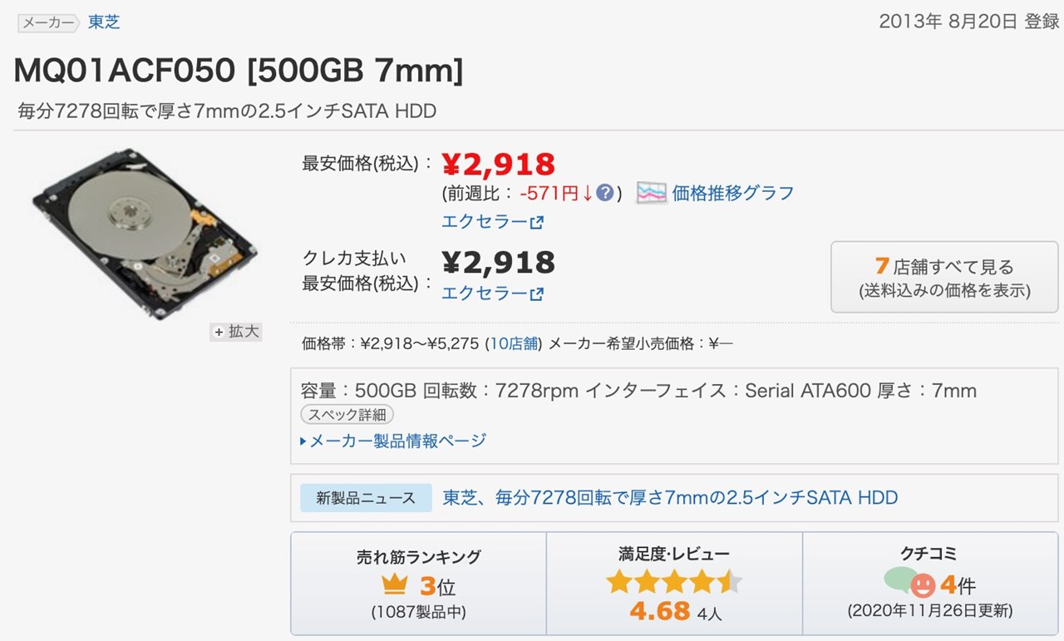1064x641 pixels.
Task: Open the 10店舗 price range link
Action: point(515,344)
